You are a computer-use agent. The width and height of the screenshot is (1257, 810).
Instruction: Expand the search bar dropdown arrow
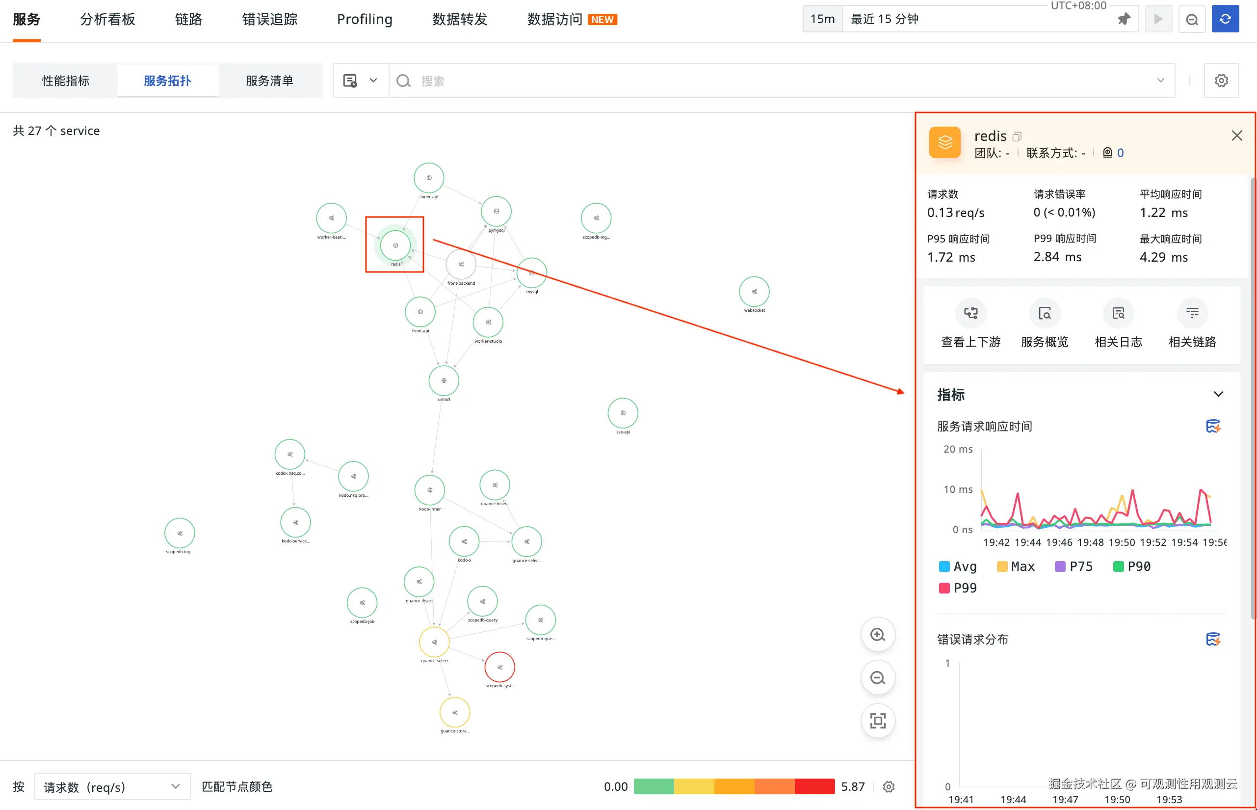click(1160, 81)
